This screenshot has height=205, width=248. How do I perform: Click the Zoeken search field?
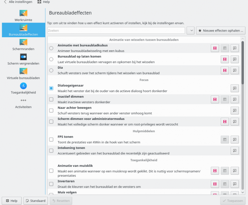[x=116, y=31]
